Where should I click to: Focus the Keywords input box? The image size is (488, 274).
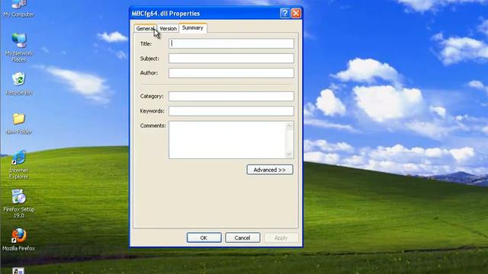coord(231,111)
